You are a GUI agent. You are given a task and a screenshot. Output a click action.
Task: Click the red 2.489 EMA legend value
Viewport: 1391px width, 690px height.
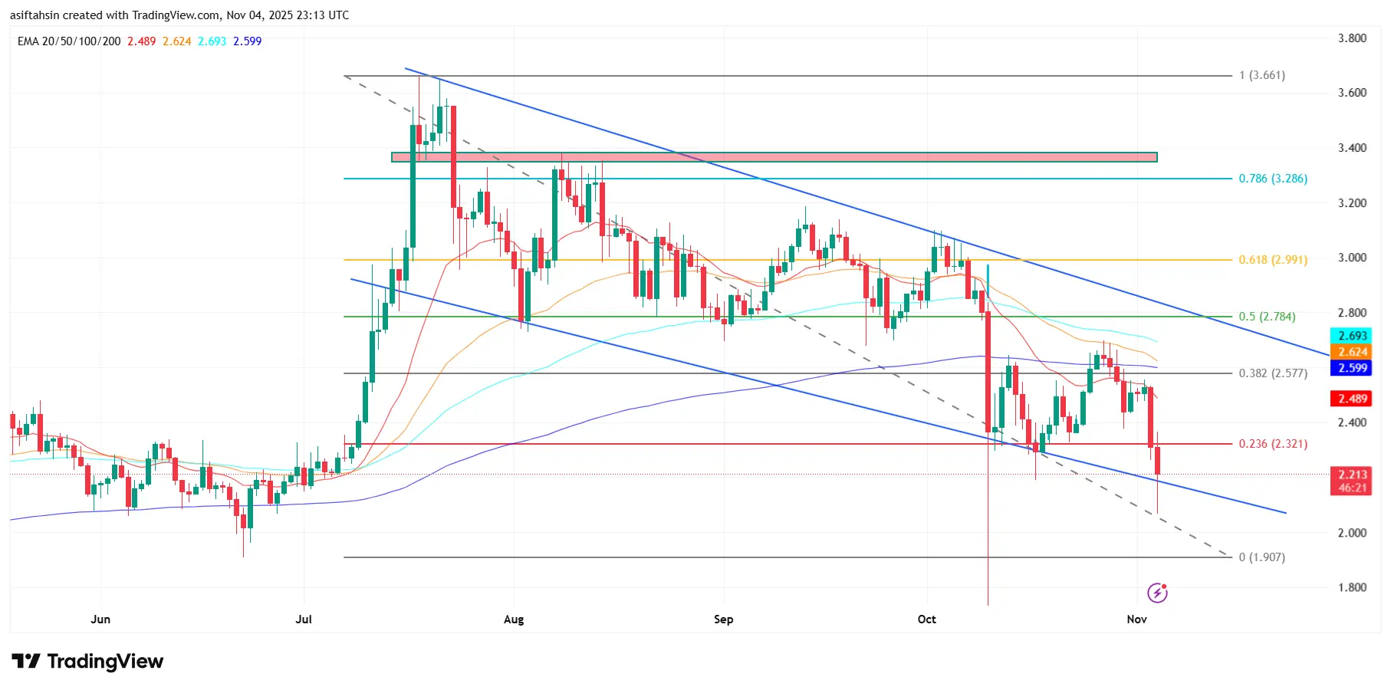[x=141, y=41]
